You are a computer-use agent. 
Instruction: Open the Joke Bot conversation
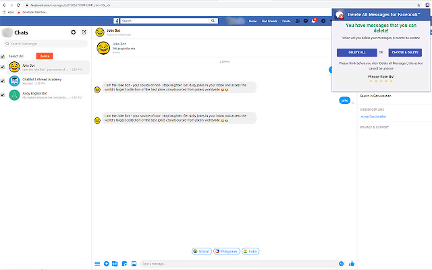49,67
